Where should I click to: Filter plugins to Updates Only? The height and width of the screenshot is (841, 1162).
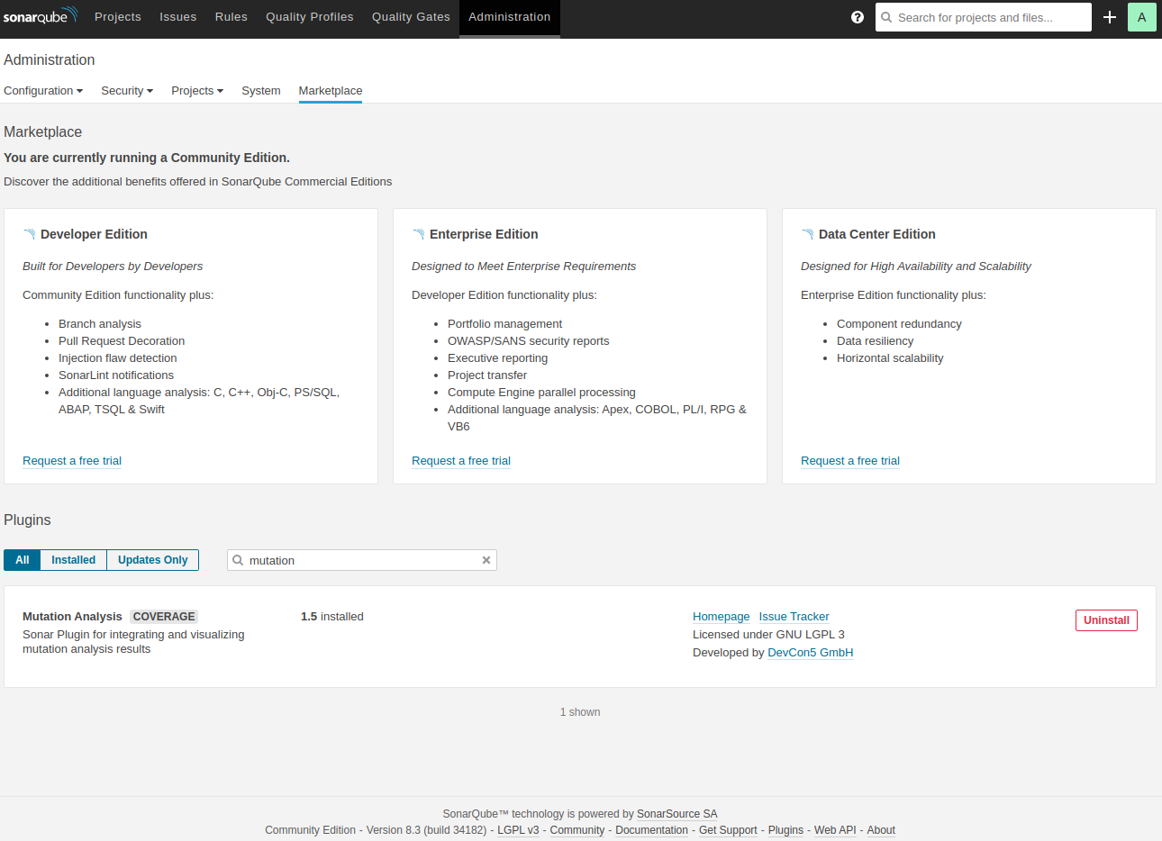point(153,560)
